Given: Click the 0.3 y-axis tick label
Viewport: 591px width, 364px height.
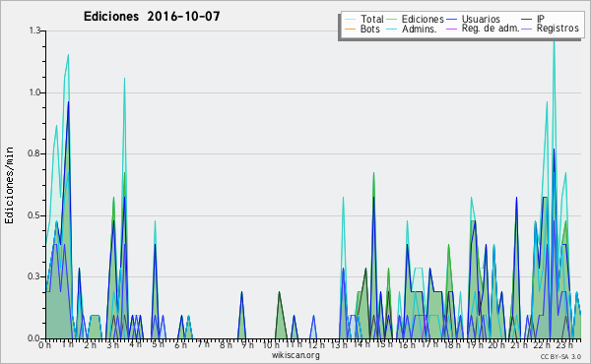Looking at the screenshot, I should pyautogui.click(x=34, y=276).
